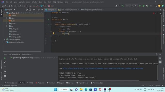The height and width of the screenshot is (92, 165).
Task: Open the user account icon dropdown
Action: click(x=117, y=6)
